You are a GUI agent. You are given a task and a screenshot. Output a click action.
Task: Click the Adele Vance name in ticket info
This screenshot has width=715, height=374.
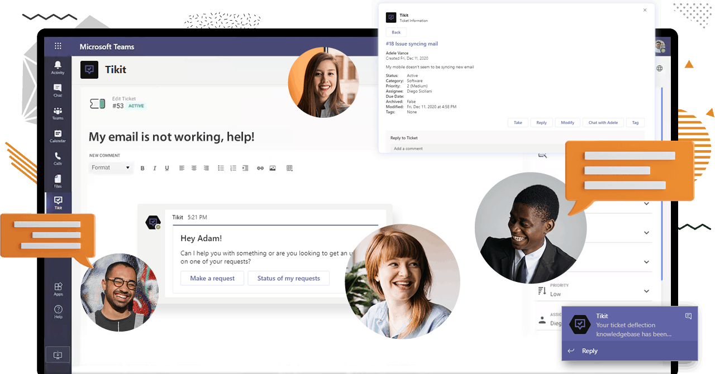coord(397,53)
